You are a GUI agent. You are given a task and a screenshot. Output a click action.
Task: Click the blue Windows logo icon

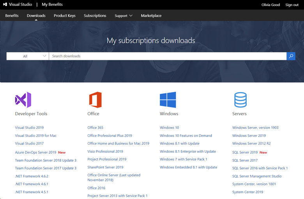(168, 100)
